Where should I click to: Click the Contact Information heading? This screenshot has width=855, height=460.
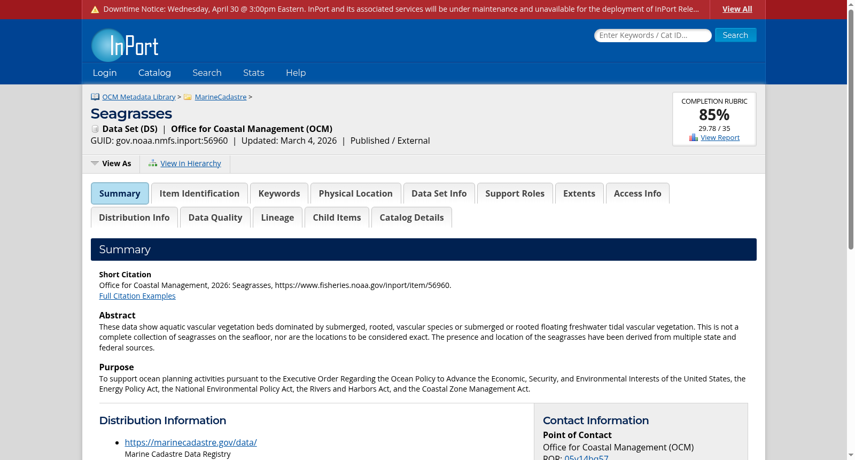[596, 420]
